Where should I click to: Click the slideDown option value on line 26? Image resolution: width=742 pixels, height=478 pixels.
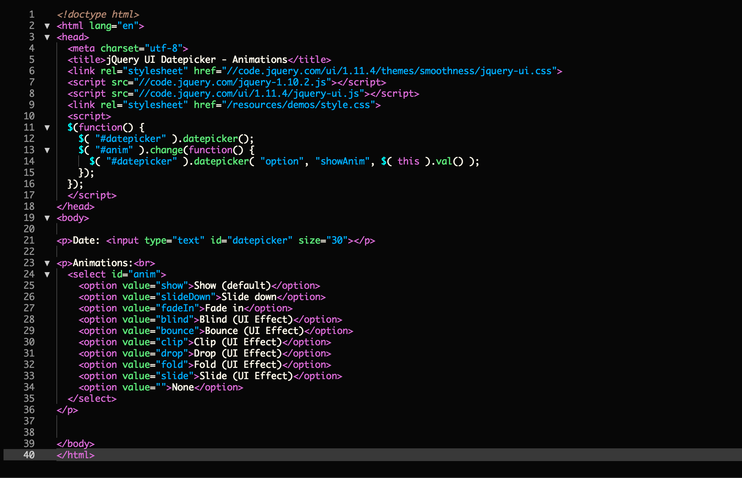coord(185,297)
